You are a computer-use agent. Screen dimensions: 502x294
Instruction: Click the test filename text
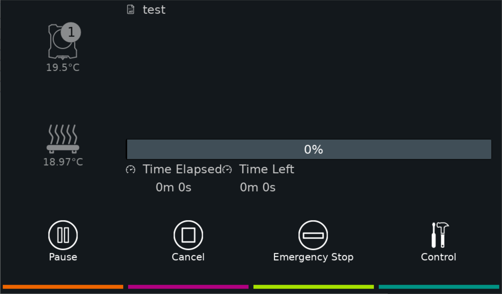point(154,10)
